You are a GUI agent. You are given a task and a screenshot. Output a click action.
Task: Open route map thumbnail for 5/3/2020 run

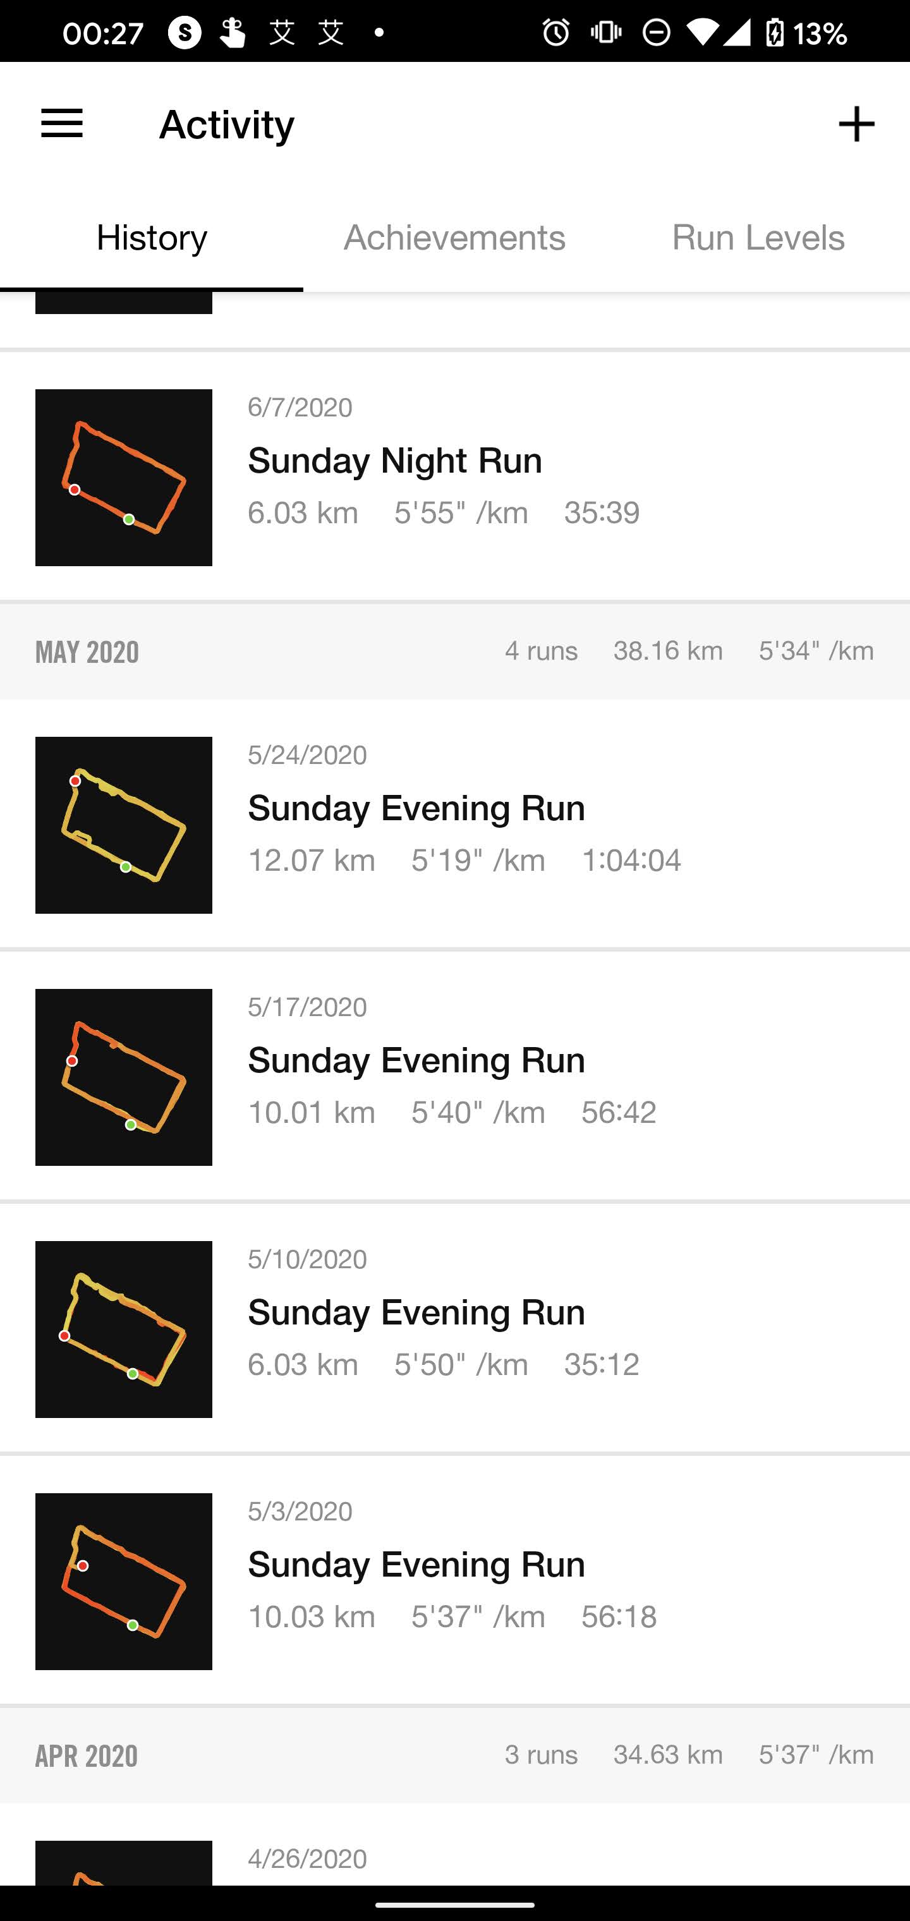[x=124, y=1581]
